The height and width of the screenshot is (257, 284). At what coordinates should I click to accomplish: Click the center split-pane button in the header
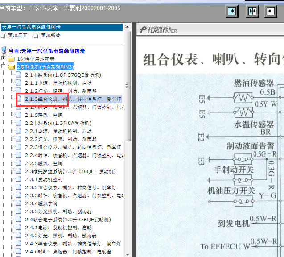(252, 11)
